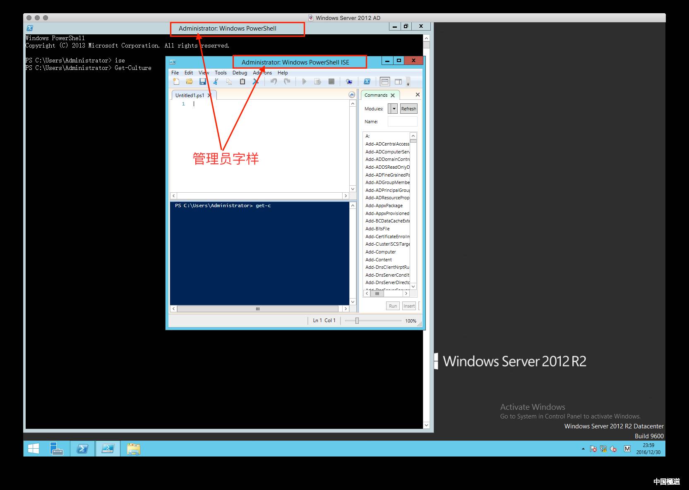Select the Untitled1.ps1 tab
This screenshot has height=490, width=689.
(190, 95)
